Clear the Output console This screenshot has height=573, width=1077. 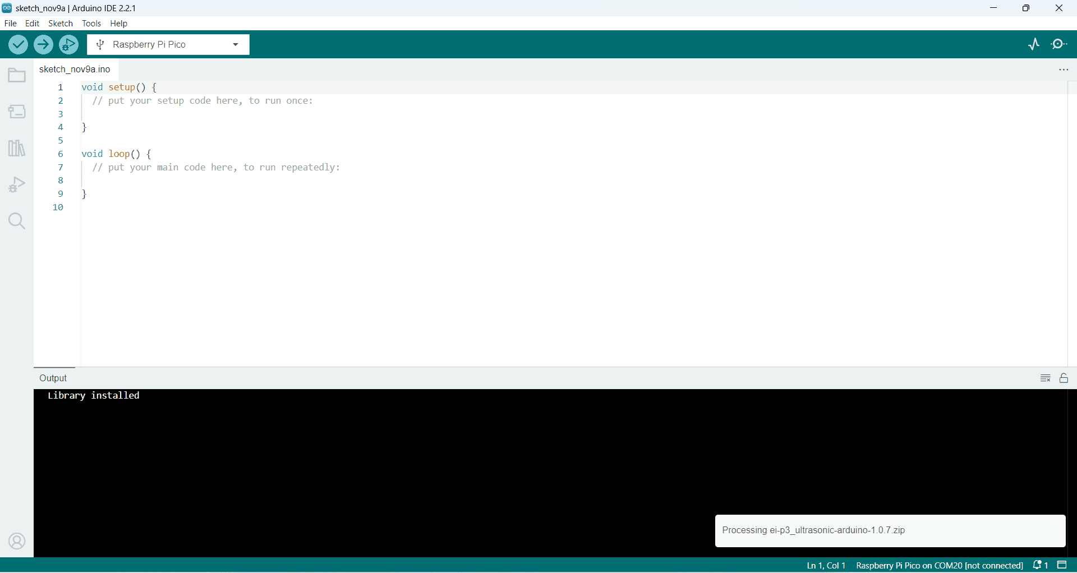[x=1045, y=378]
